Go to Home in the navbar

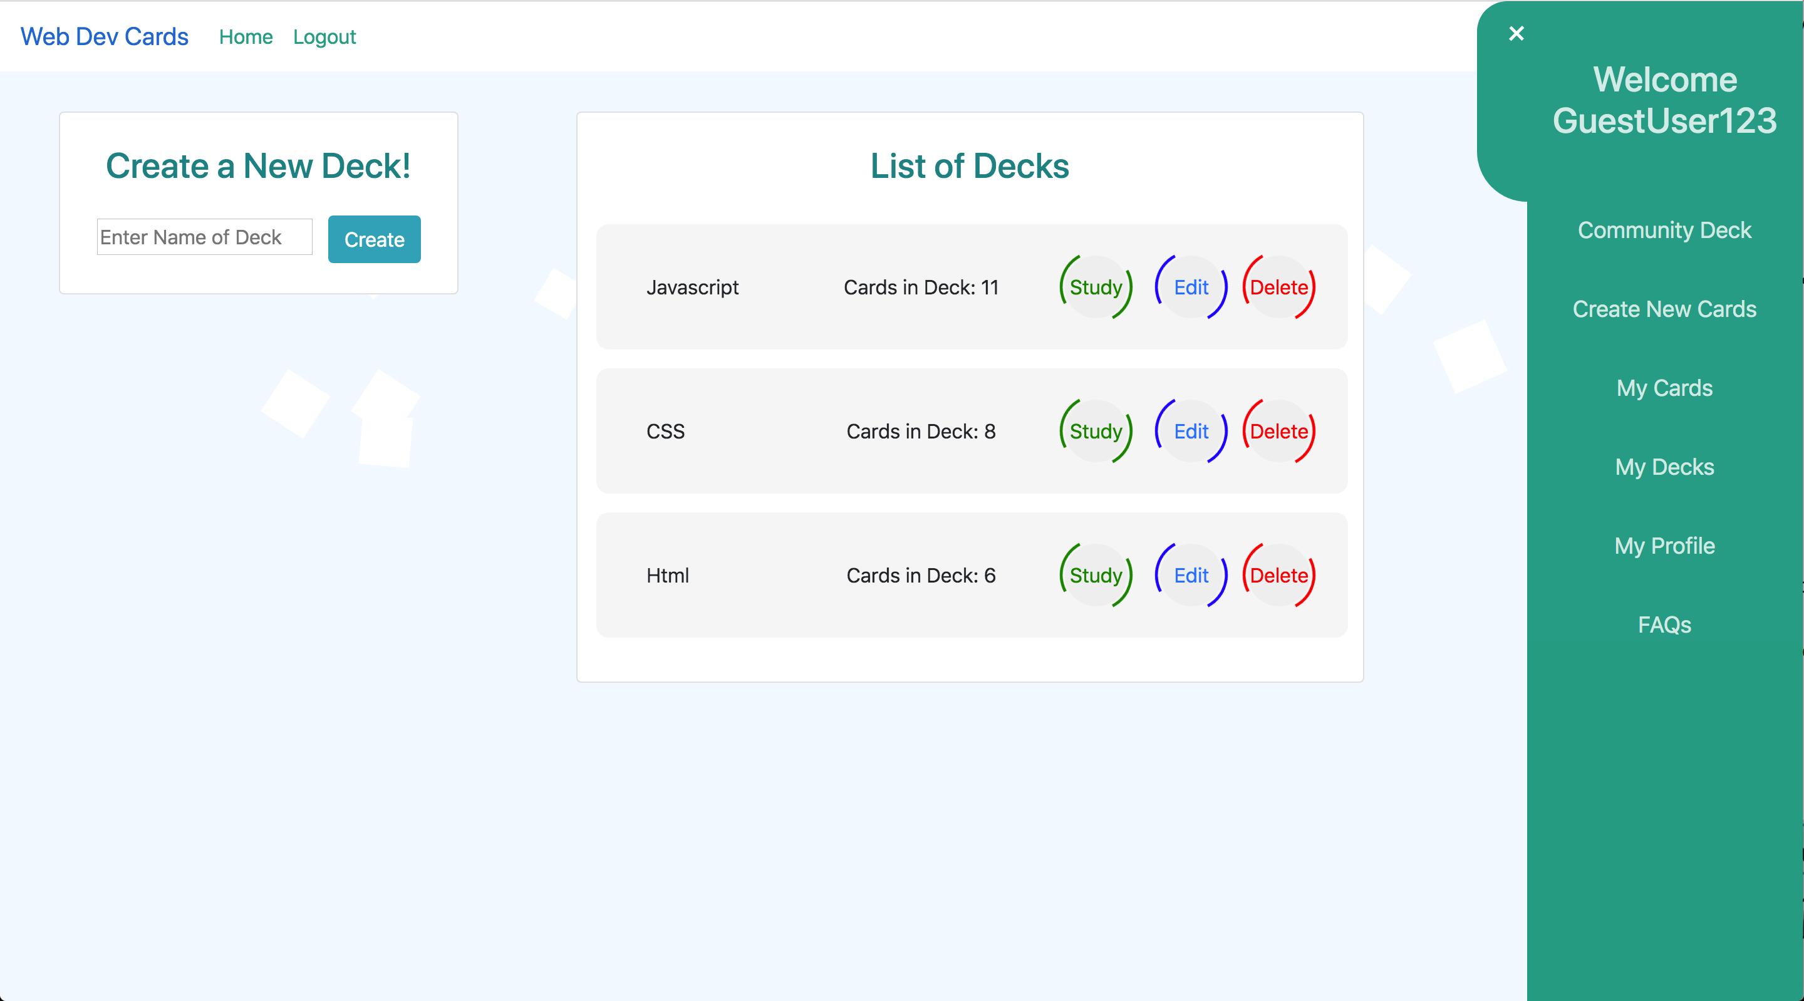(246, 37)
